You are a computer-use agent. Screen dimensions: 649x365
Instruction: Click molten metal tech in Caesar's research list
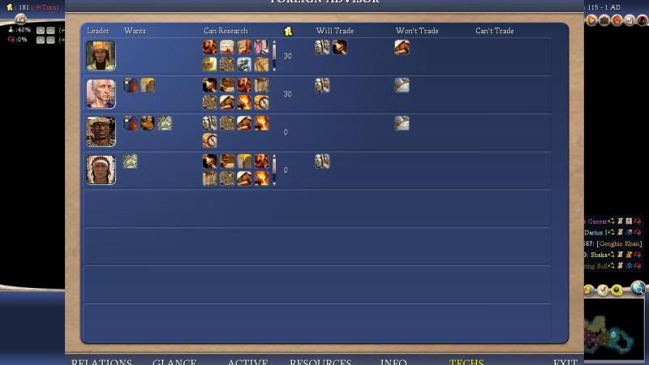tap(244, 102)
